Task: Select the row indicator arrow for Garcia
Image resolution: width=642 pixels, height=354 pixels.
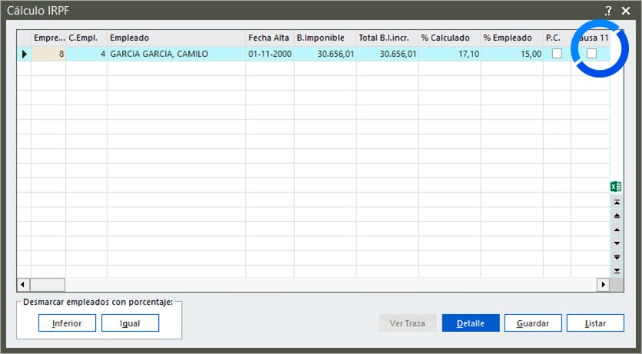Action: 24,54
